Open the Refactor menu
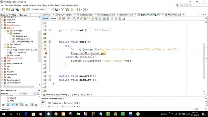 (x=32, y=5)
